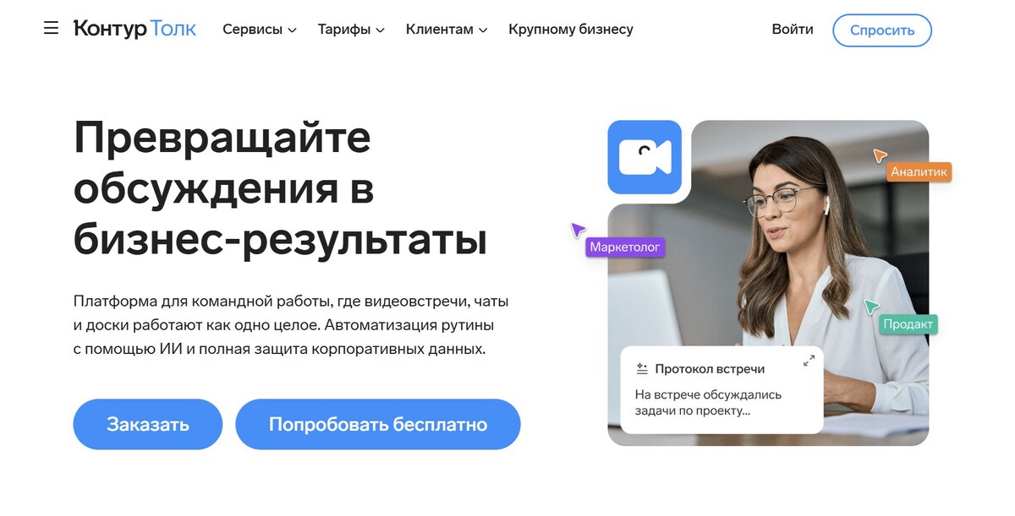Click the green cursor arrow near Продакт
The image size is (1015, 516).
coord(871,307)
